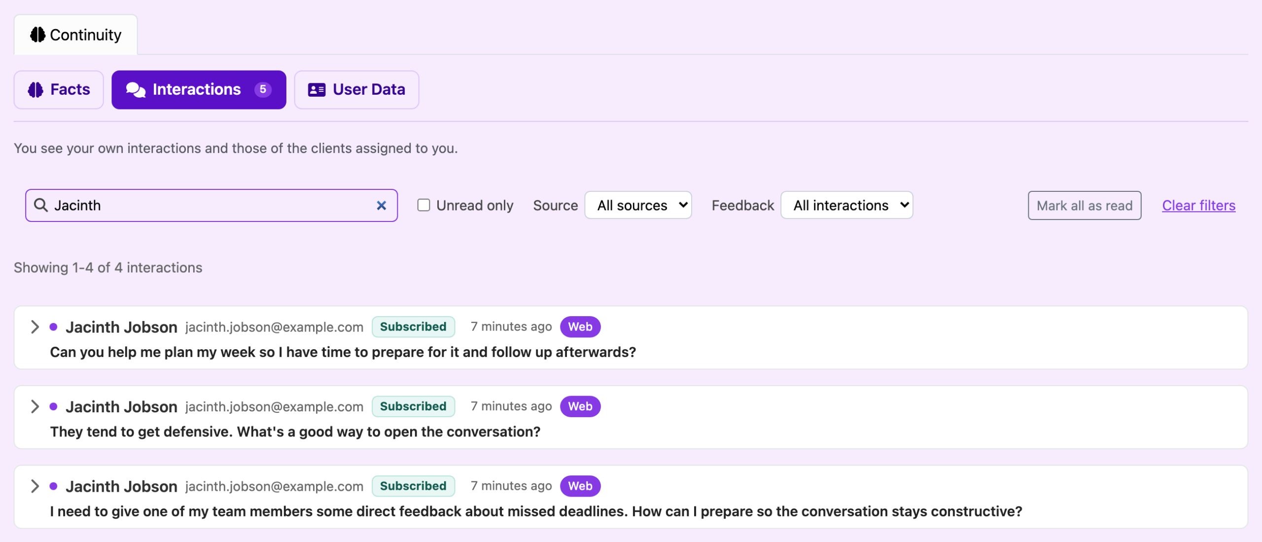The image size is (1262, 542).
Task: Open the Source All sources dropdown
Action: pyautogui.click(x=638, y=205)
